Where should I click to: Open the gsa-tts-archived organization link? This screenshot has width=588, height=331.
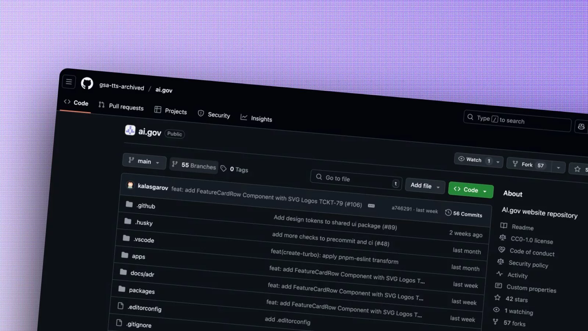tap(122, 86)
